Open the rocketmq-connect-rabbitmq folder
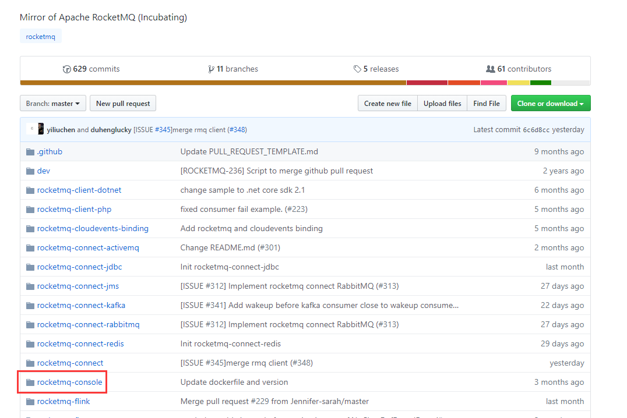This screenshot has width=627, height=418. coord(89,324)
